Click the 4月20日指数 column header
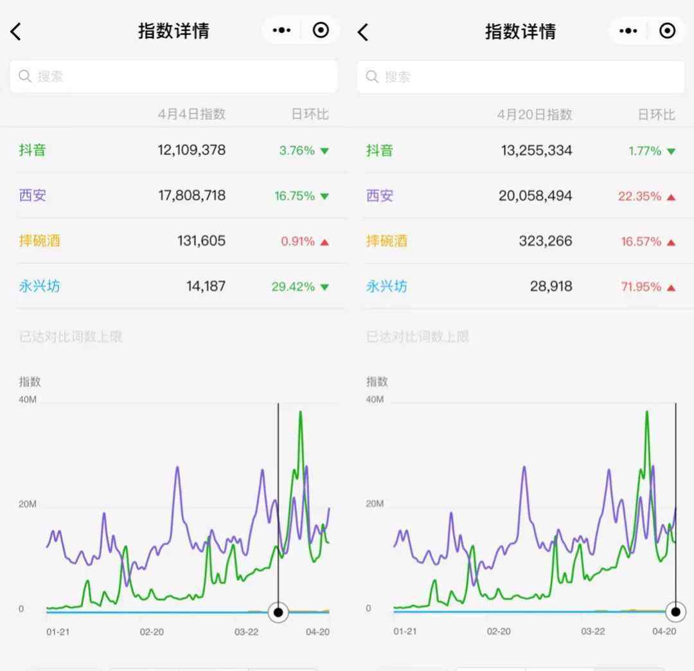 click(535, 114)
